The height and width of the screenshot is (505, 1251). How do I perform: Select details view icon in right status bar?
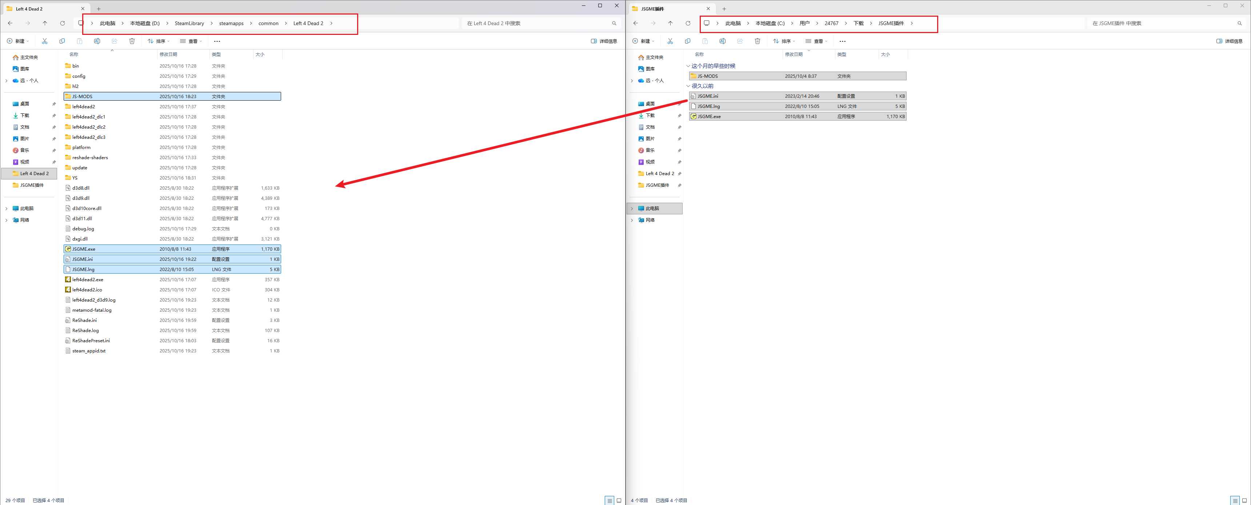1235,500
